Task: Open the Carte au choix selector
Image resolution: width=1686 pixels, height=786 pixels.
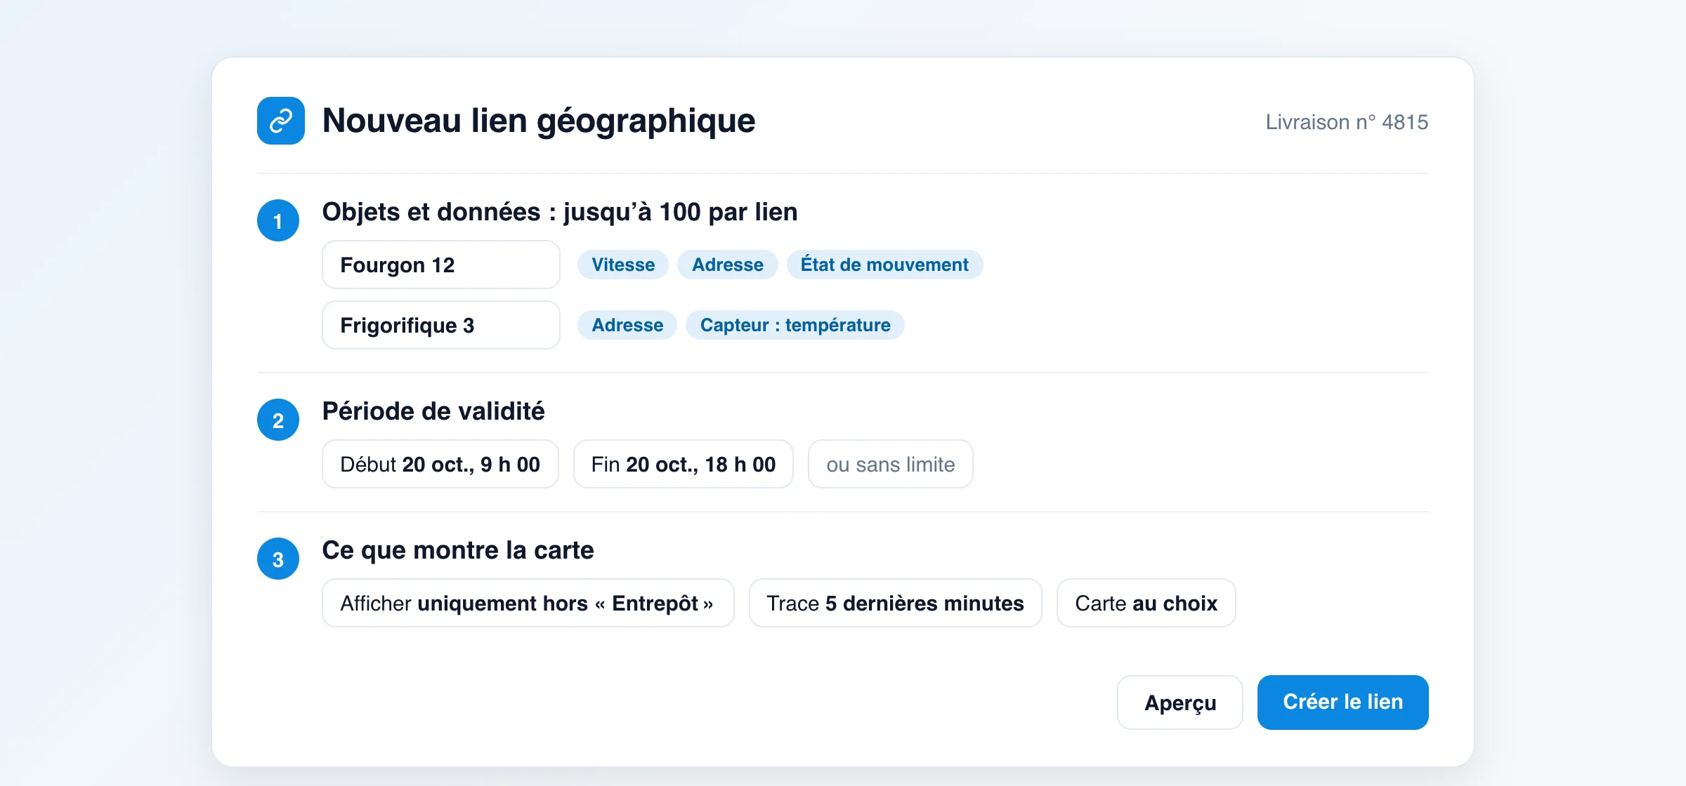Action: pyautogui.click(x=1146, y=603)
